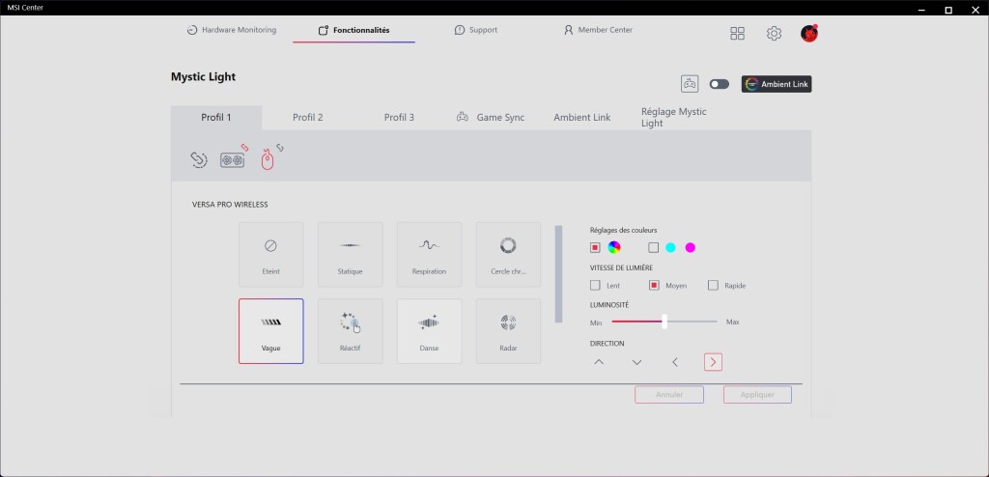Click the Annuler button
The height and width of the screenshot is (477, 989).
(x=669, y=395)
